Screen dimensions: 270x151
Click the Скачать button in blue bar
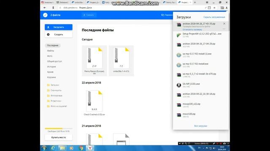tap(89, 15)
